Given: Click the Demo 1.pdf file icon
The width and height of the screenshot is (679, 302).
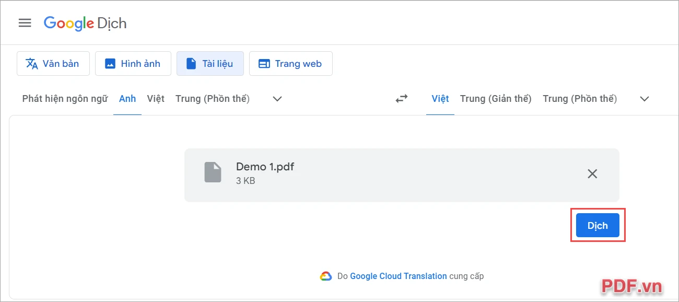Looking at the screenshot, I should (x=213, y=172).
